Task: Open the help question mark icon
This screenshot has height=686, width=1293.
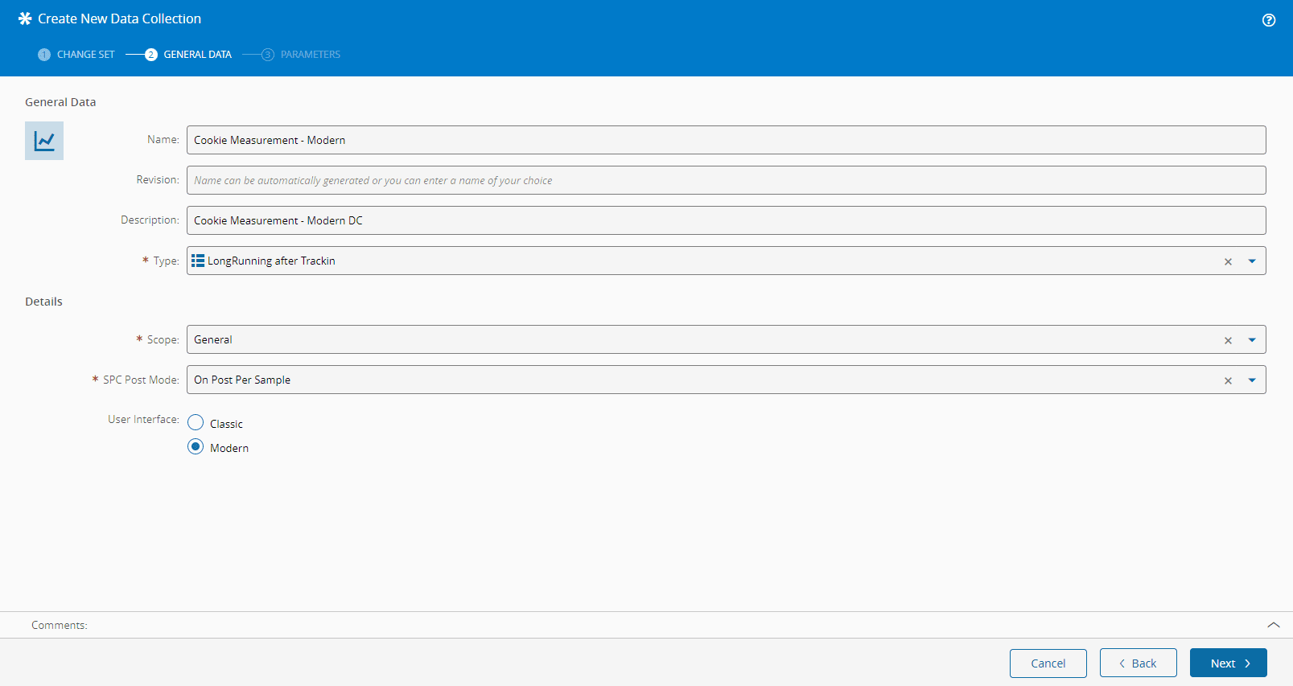Action: tap(1269, 20)
